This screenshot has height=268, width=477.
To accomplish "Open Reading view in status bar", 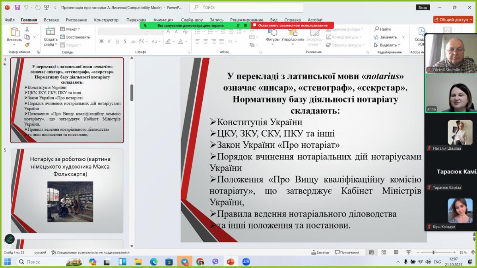I will [x=396, y=253].
